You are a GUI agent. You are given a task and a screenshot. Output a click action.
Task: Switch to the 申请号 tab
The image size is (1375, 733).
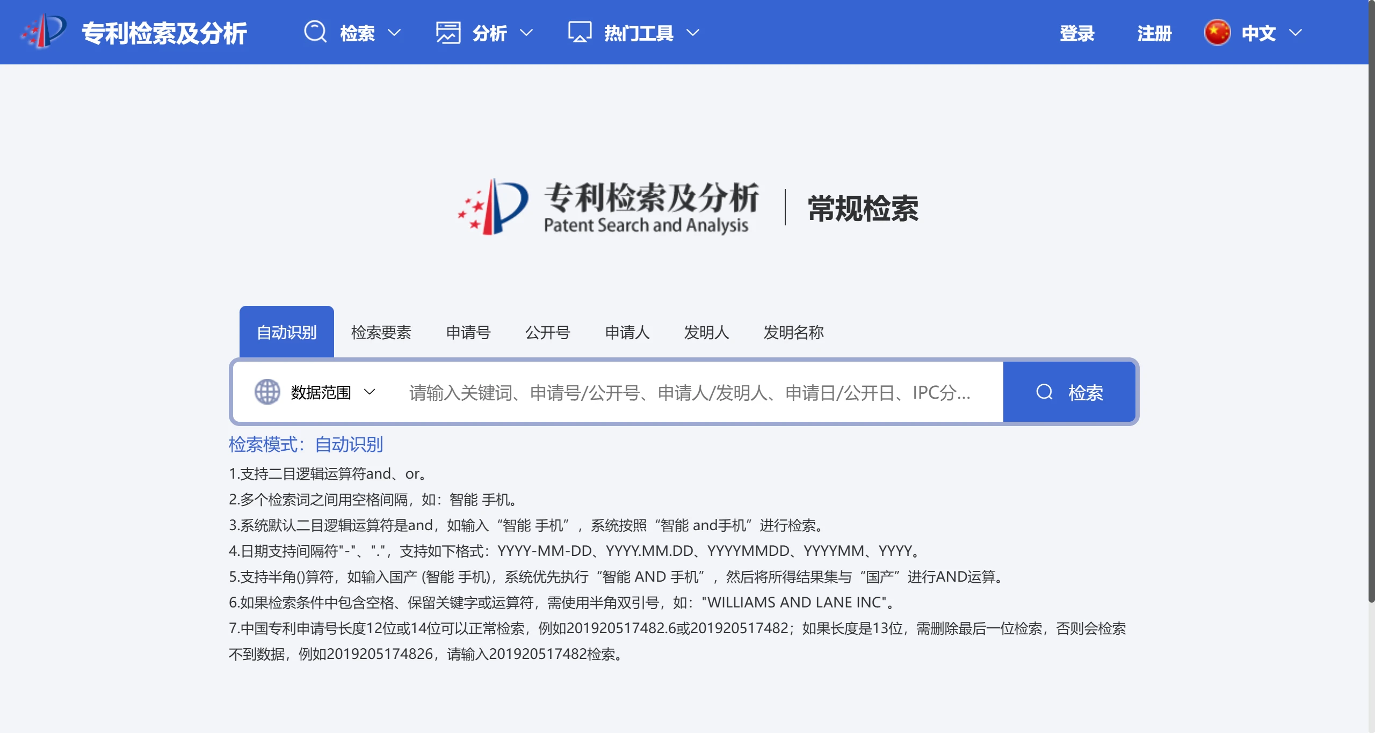coord(468,333)
